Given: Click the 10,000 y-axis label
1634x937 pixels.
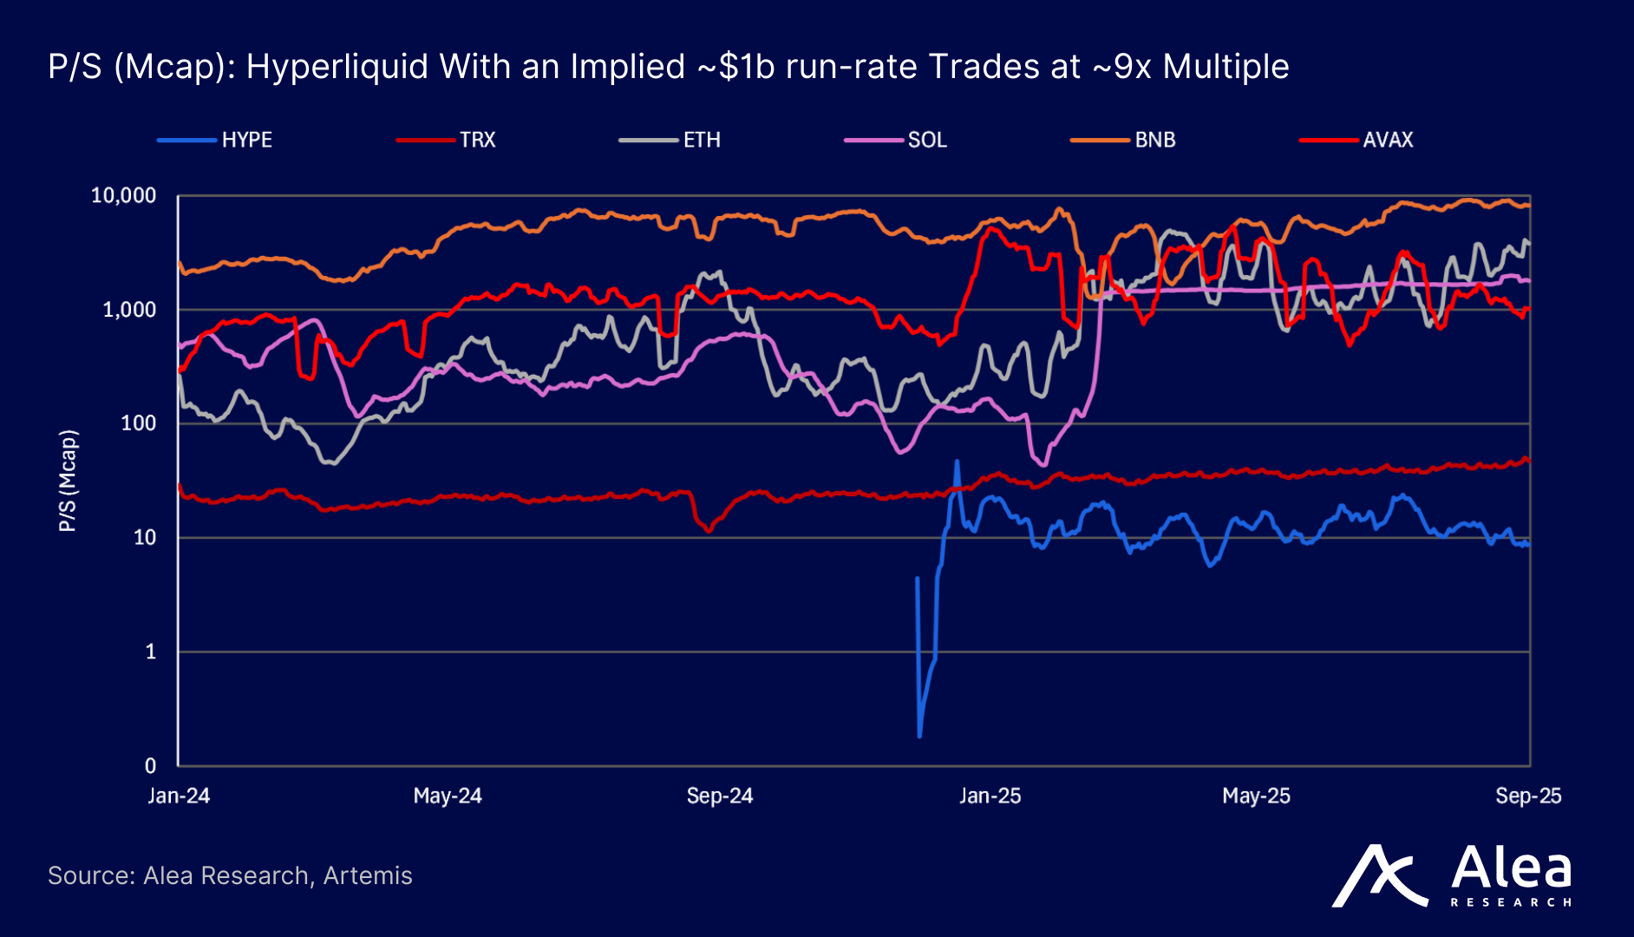Looking at the screenshot, I should coord(124,195).
